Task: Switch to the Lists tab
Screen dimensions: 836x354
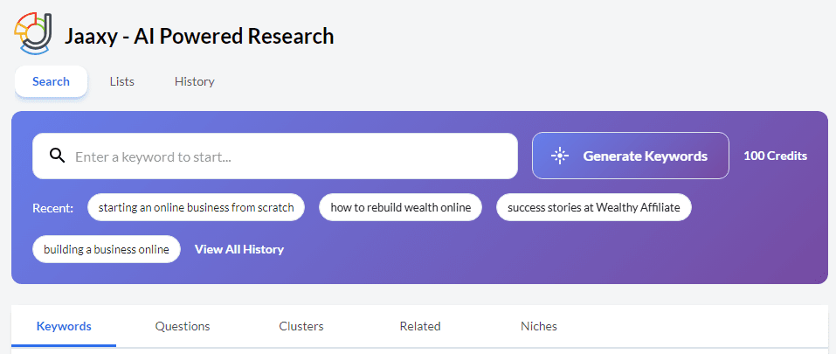Action: click(122, 81)
